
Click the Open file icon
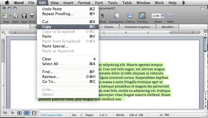tap(16, 16)
